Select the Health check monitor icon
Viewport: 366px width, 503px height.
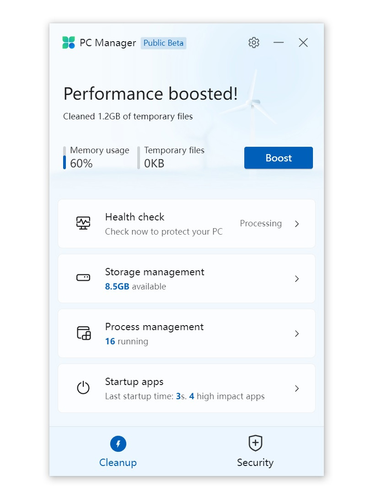pos(83,223)
